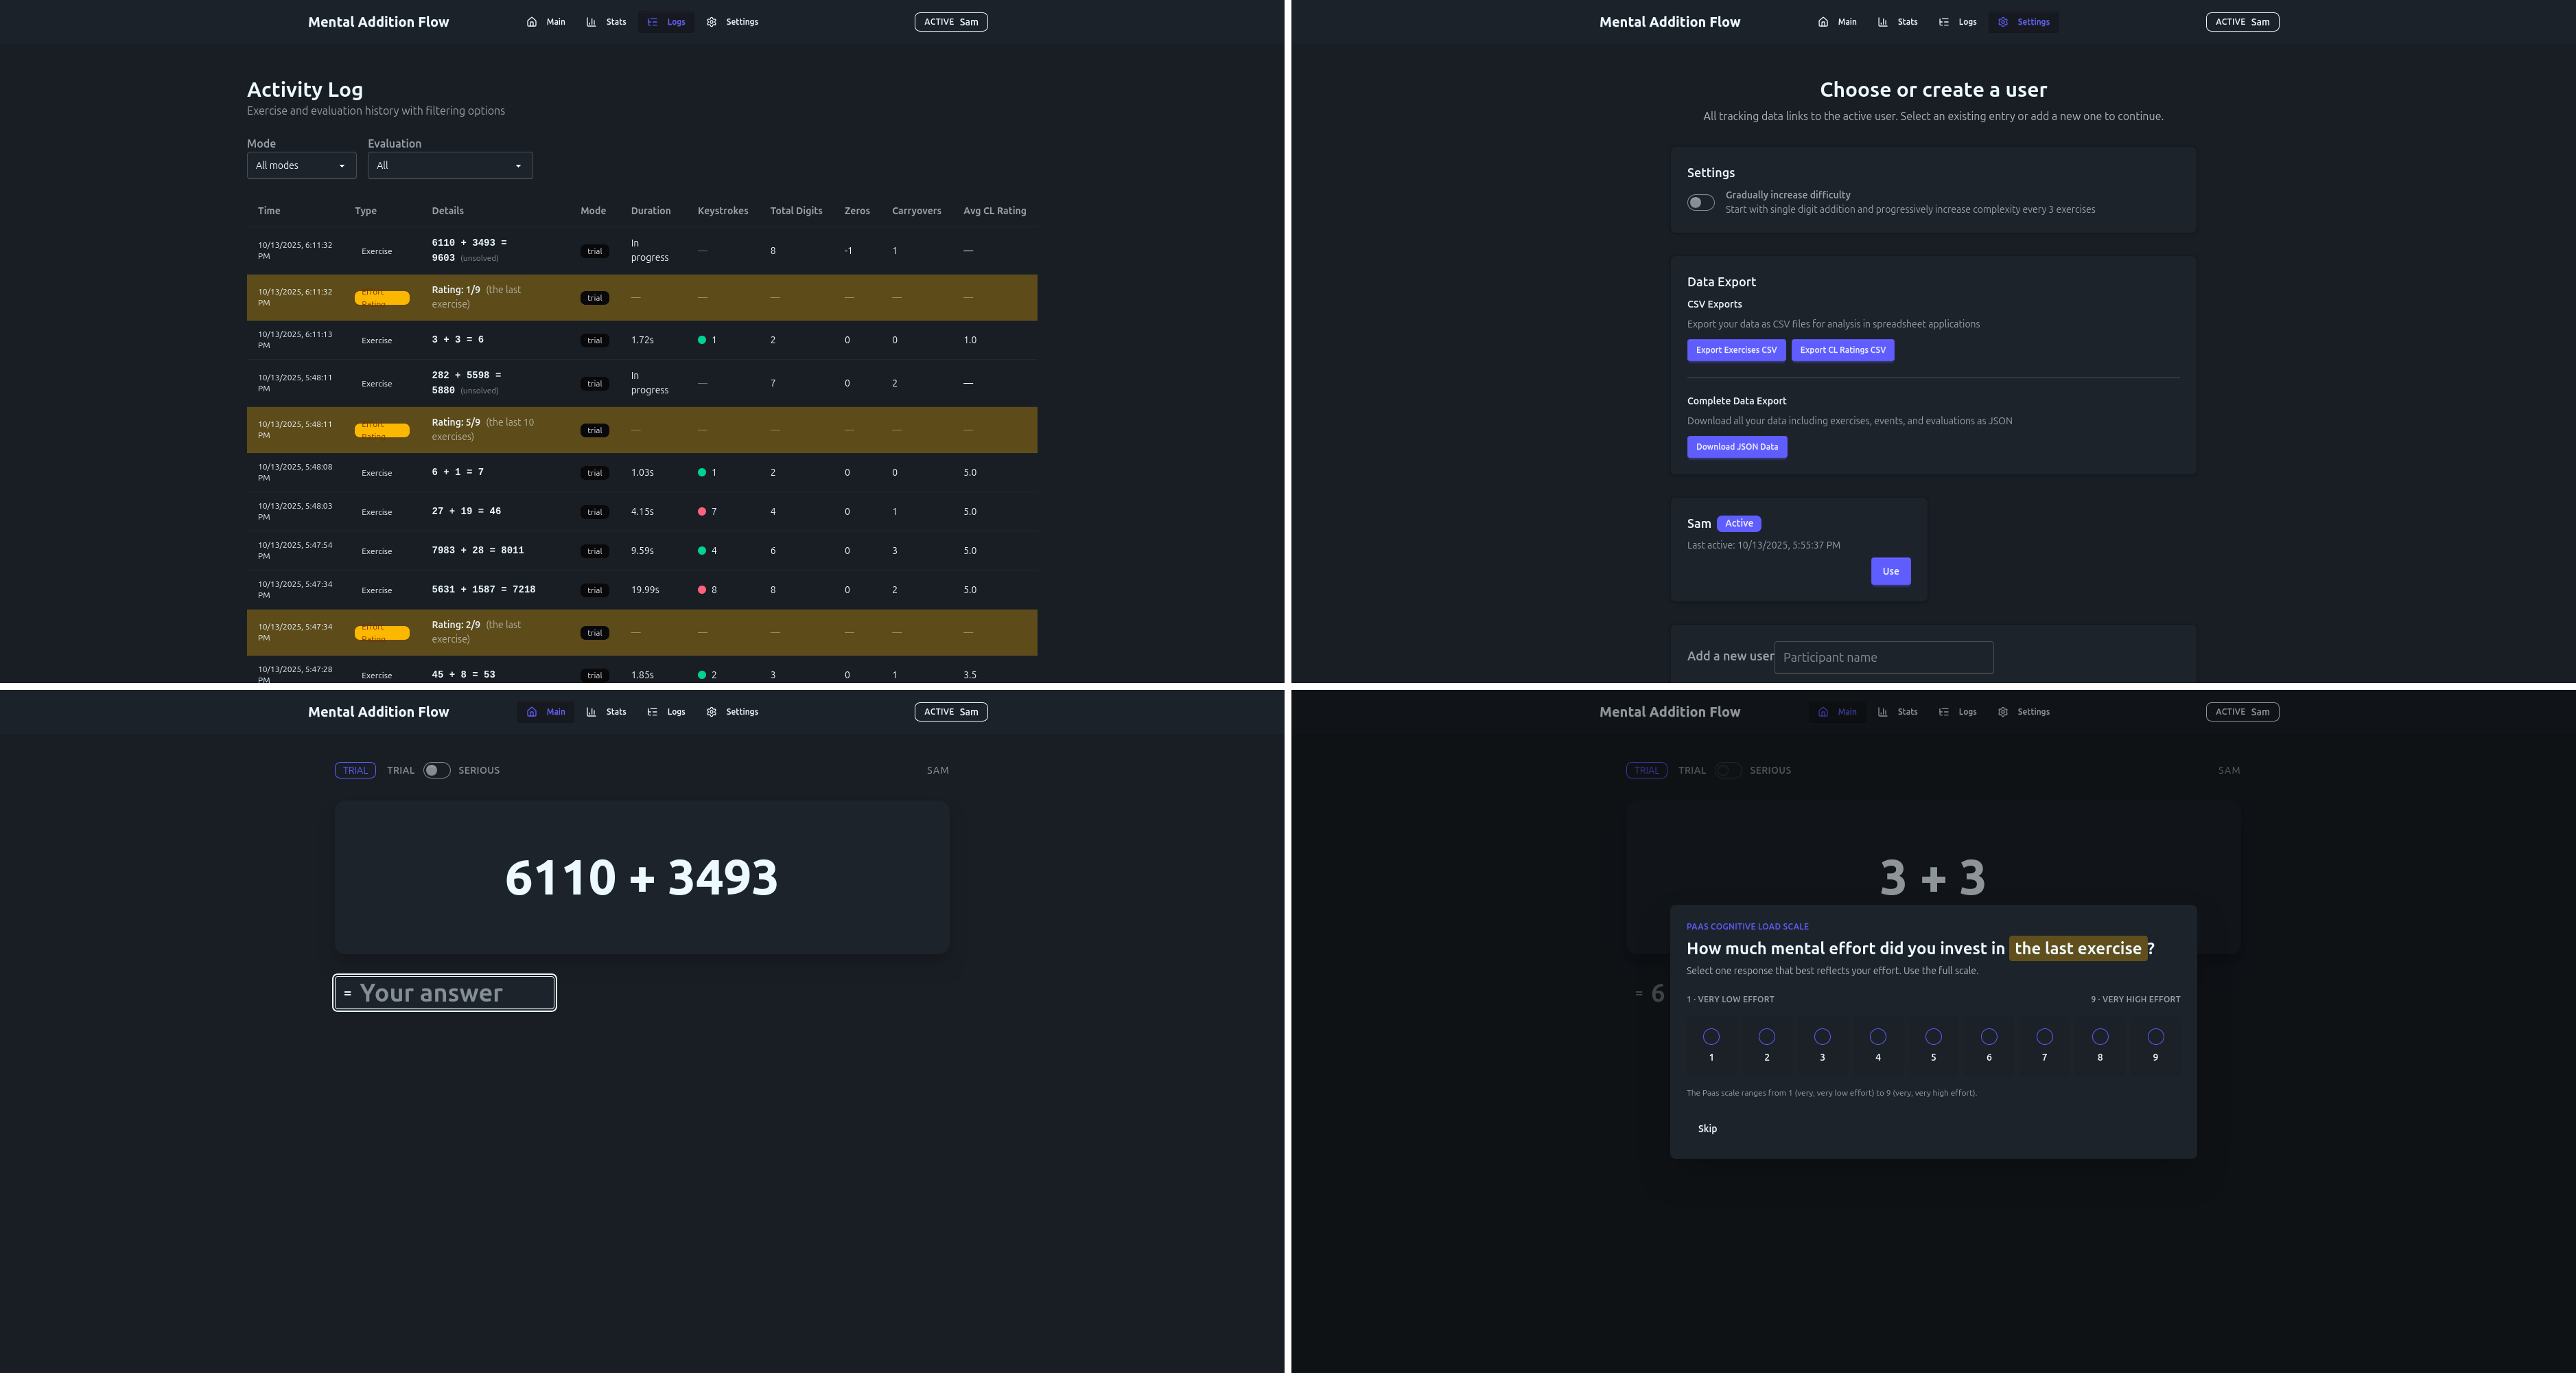This screenshot has height=1373, width=2576.
Task: Click the home icon in the Choose-a-user window's navbar
Action: pos(1823,22)
